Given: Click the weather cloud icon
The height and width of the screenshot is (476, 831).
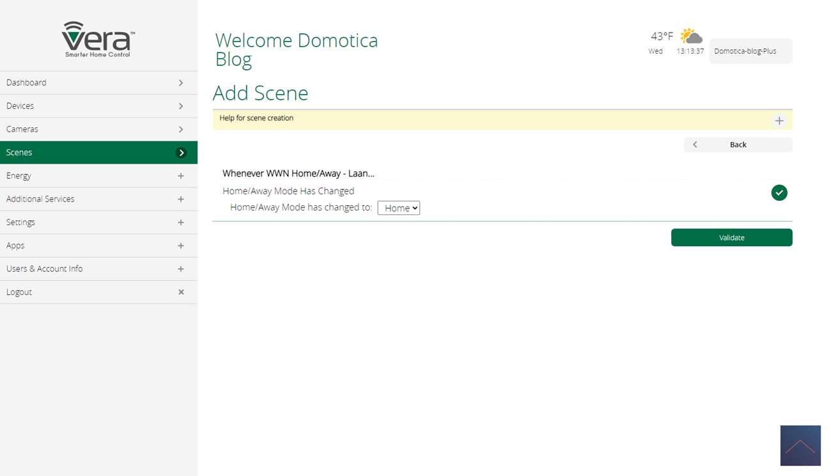Looking at the screenshot, I should [691, 36].
